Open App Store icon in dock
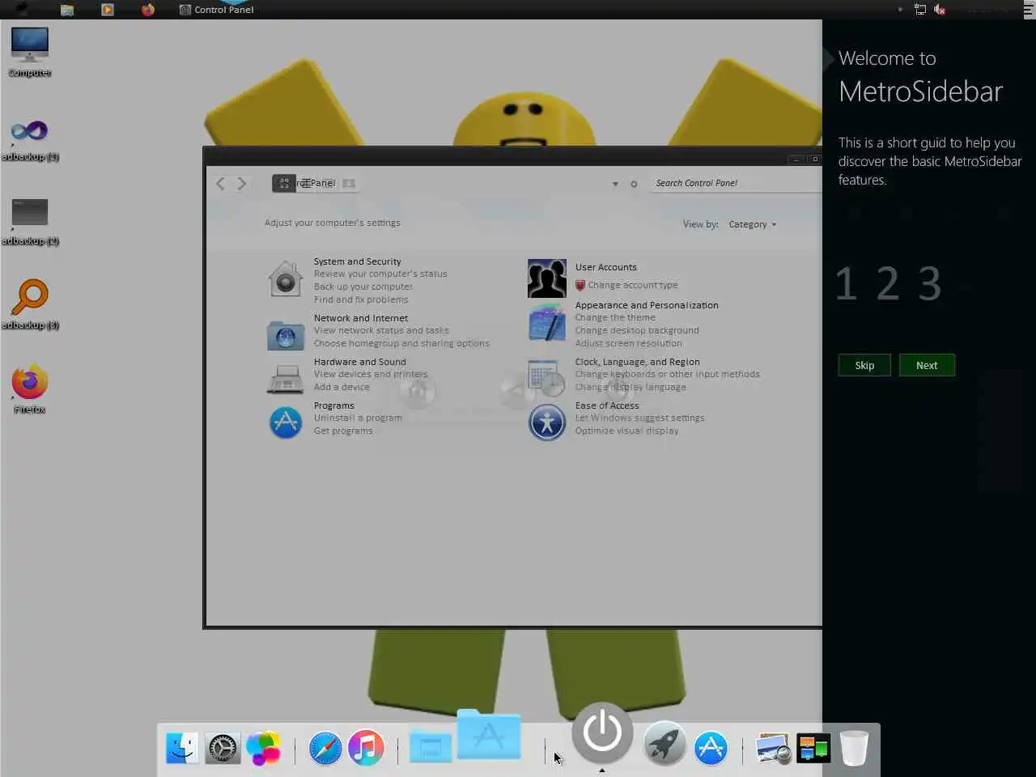This screenshot has height=777, width=1036. [711, 748]
